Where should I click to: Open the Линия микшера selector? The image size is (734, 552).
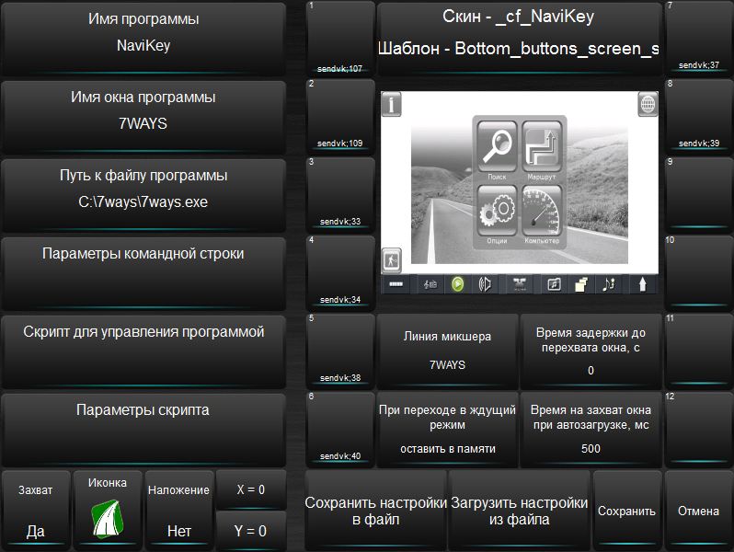pos(448,351)
